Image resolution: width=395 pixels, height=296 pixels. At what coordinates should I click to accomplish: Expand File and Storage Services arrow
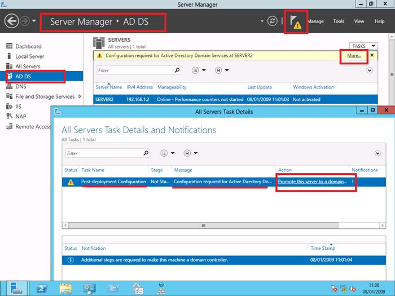pos(80,96)
